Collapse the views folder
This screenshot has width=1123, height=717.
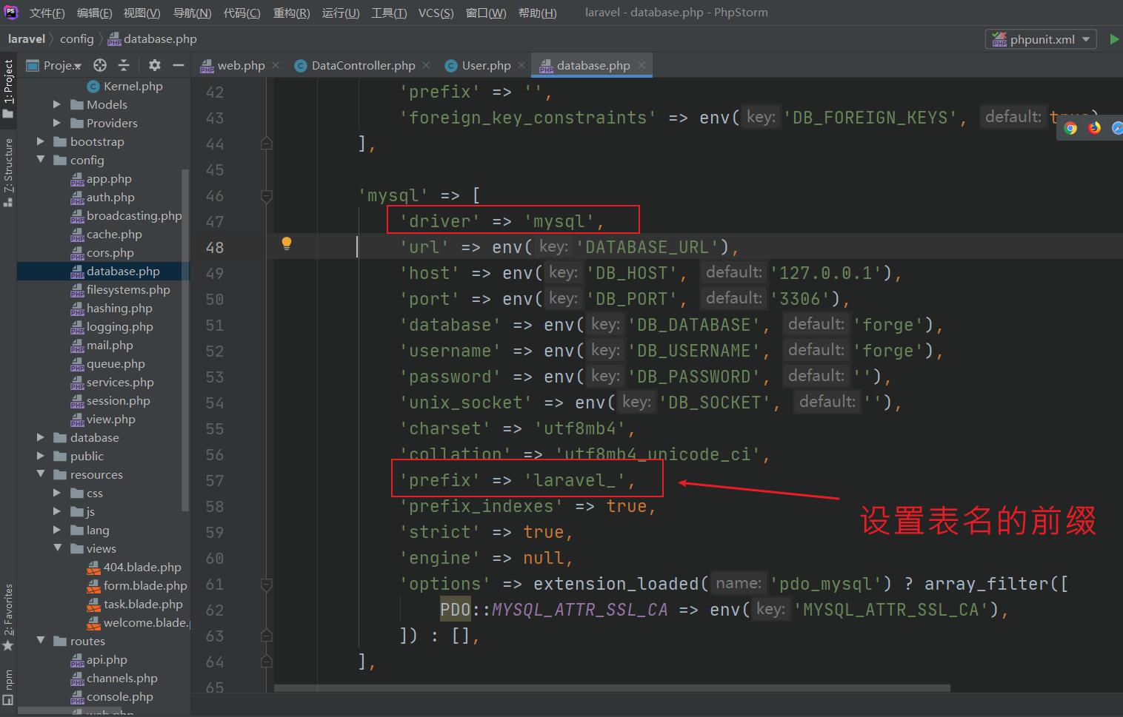[57, 548]
